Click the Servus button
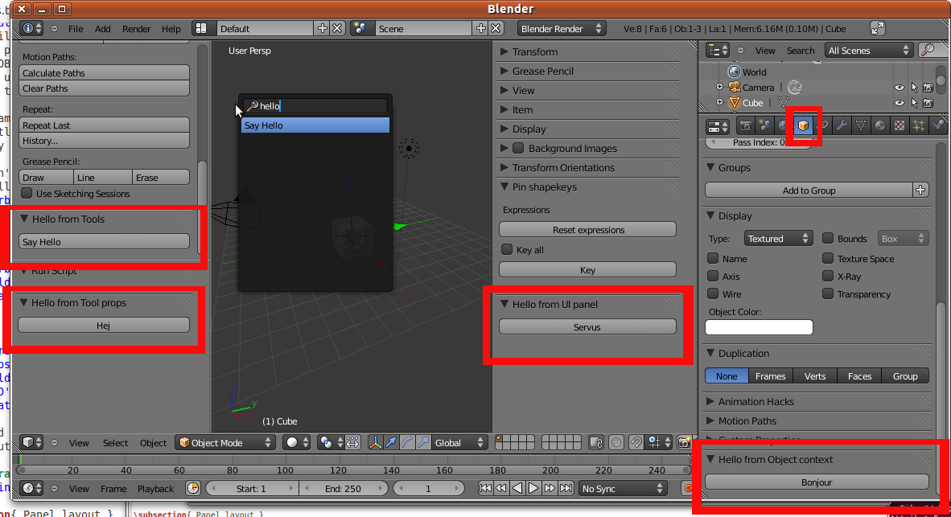This screenshot has height=517, width=951. [x=587, y=326]
